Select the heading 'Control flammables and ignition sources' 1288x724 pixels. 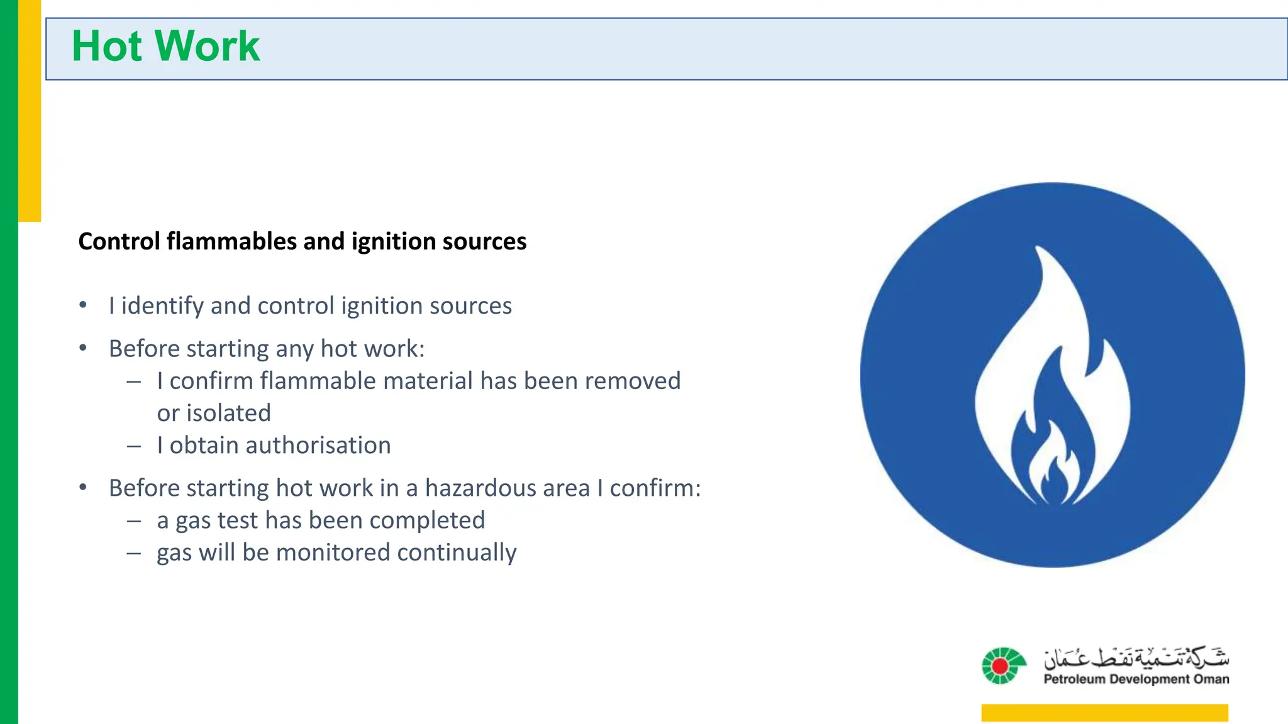click(x=302, y=241)
